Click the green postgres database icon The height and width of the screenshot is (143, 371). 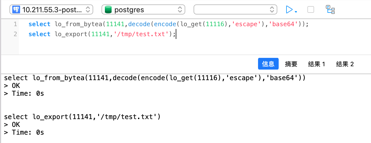click(x=108, y=10)
